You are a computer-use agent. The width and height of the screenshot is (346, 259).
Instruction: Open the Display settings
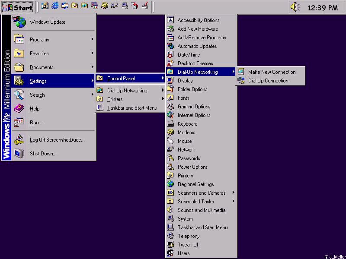coord(201,81)
